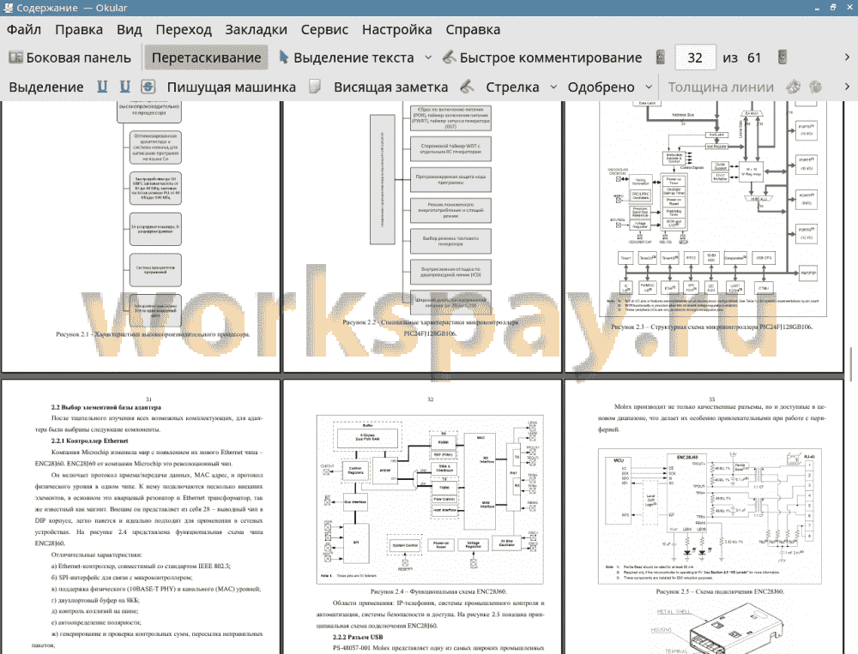Open the Справка menu
The height and width of the screenshot is (654, 858).
tap(473, 29)
